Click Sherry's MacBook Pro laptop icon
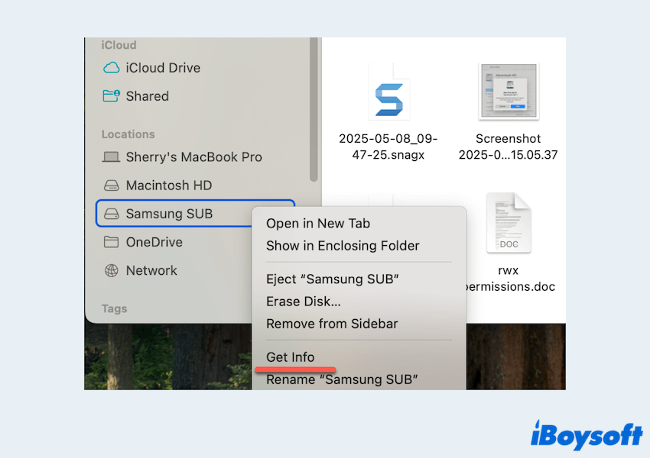 click(x=112, y=157)
